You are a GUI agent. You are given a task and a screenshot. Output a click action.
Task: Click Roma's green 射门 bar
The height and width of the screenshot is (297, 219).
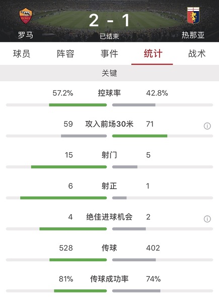coord(69,167)
